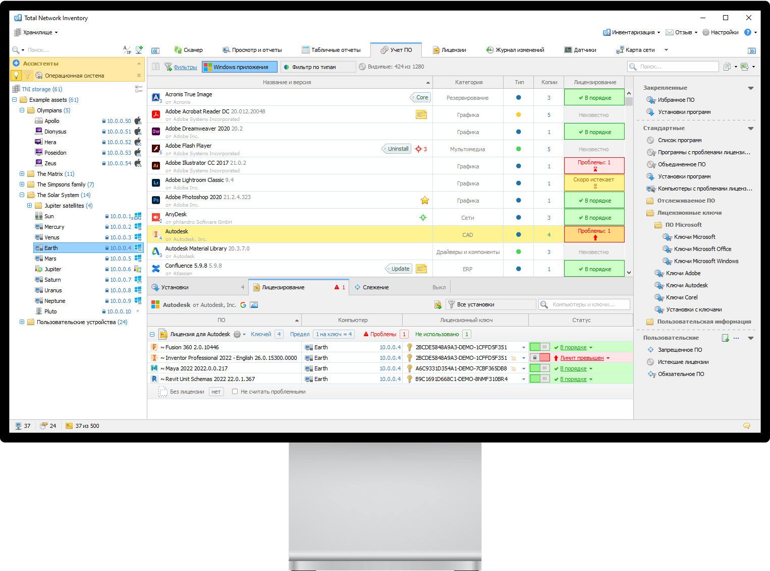Click Проблемы: 1 status for Adobe Illustrator
Viewport: 770px width, 571px height.
click(x=594, y=166)
